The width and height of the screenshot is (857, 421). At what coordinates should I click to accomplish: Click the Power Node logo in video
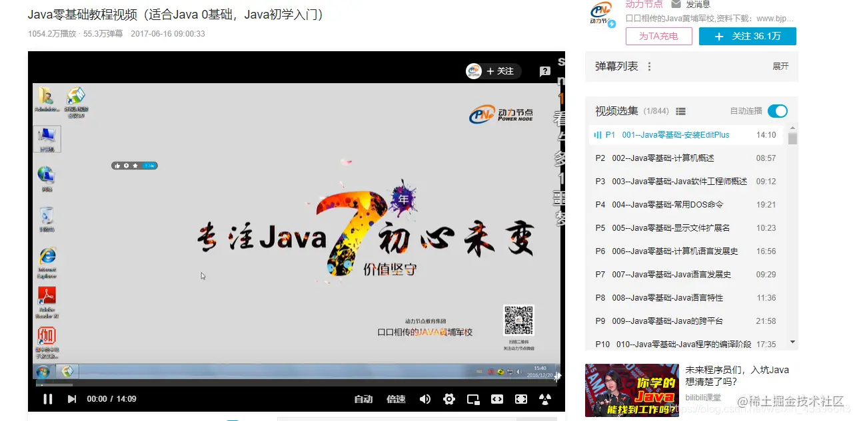pyautogui.click(x=500, y=114)
